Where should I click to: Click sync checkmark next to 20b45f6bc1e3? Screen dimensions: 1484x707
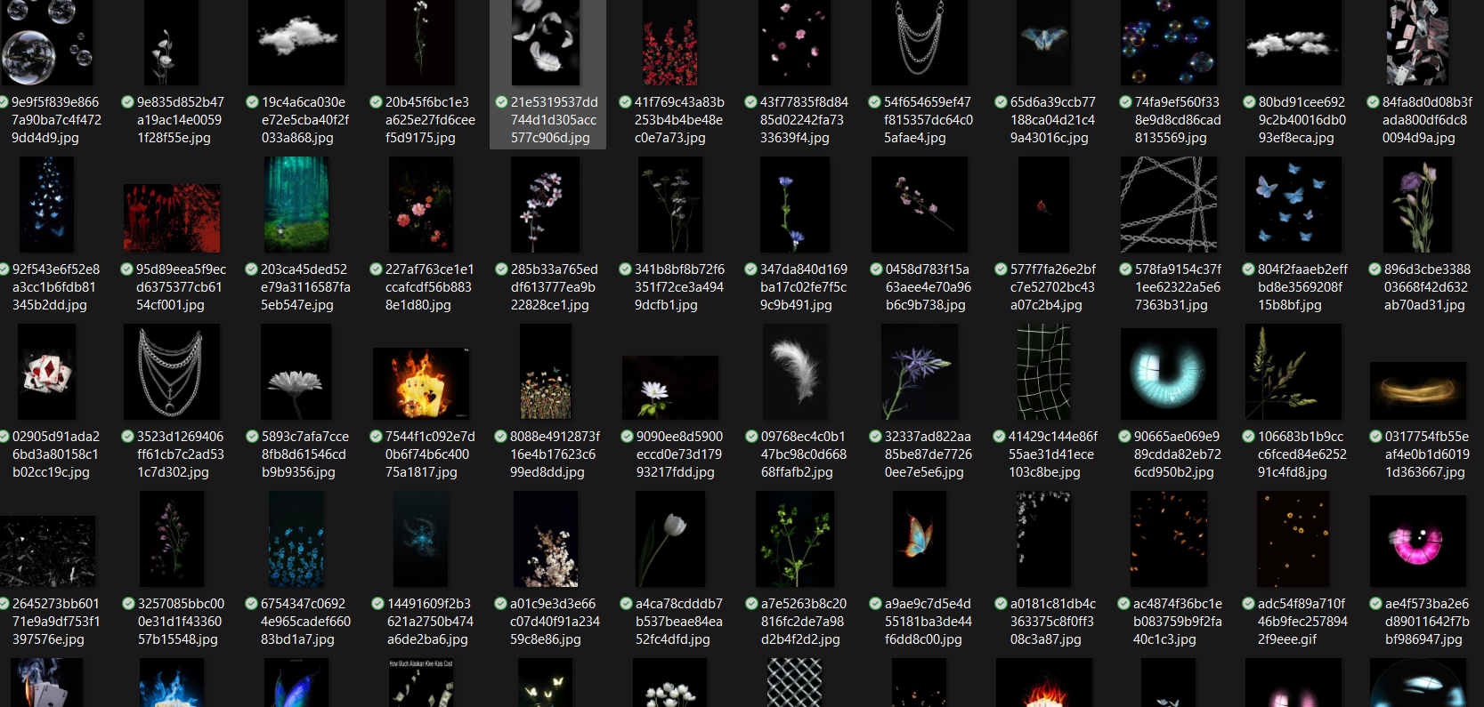point(377,102)
